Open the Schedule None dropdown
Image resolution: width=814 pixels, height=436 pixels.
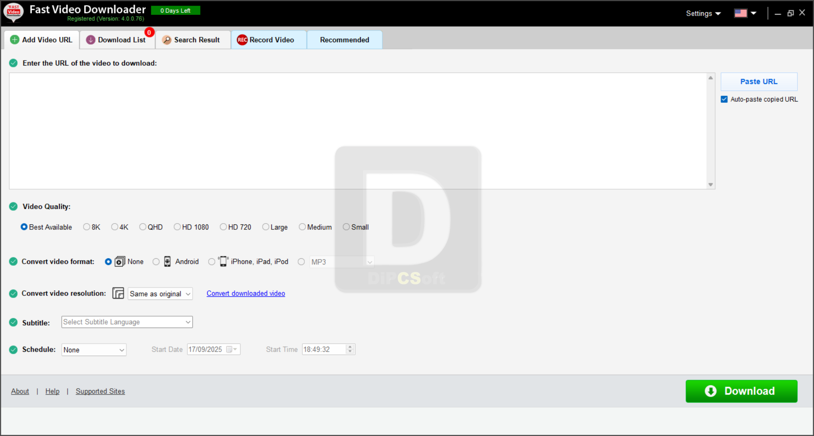tap(94, 350)
